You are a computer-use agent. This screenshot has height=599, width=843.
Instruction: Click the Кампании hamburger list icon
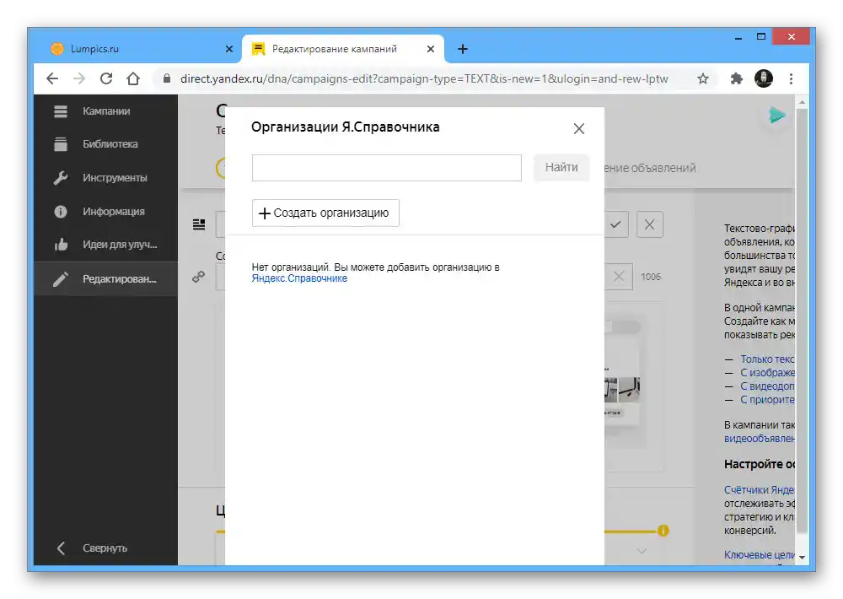pyautogui.click(x=61, y=111)
